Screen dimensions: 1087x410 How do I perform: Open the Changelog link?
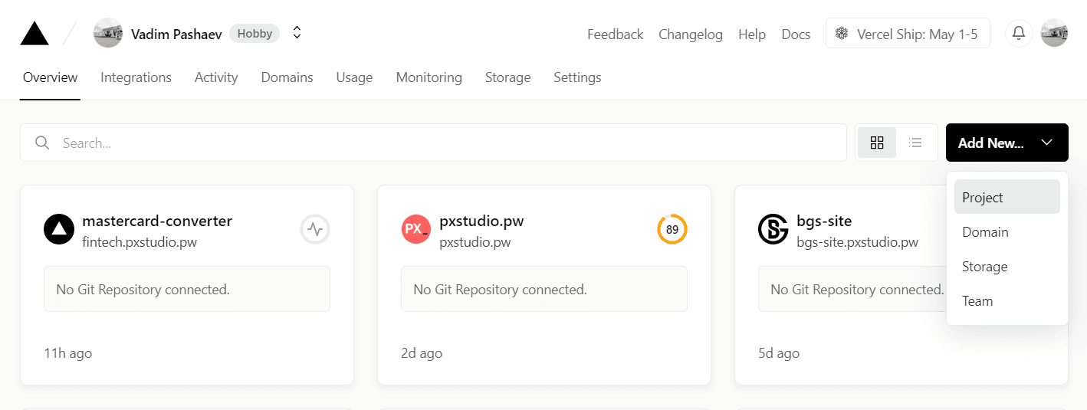(691, 34)
